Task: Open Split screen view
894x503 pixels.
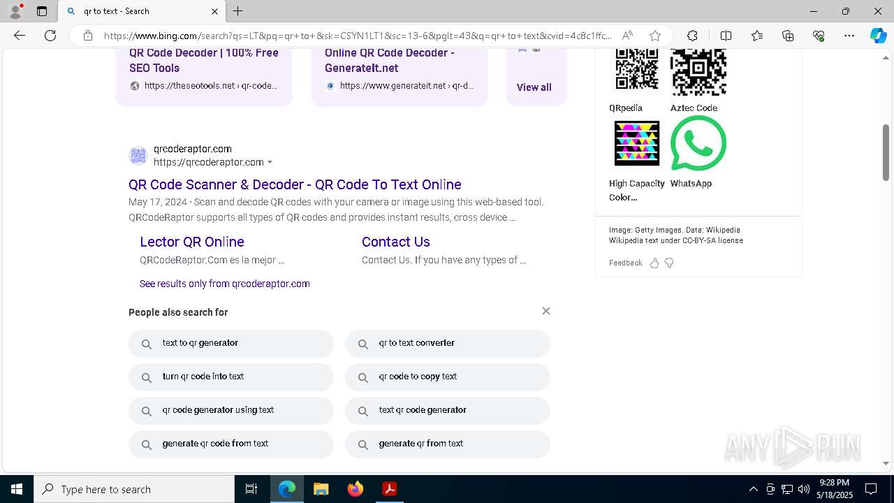Action: [x=726, y=36]
